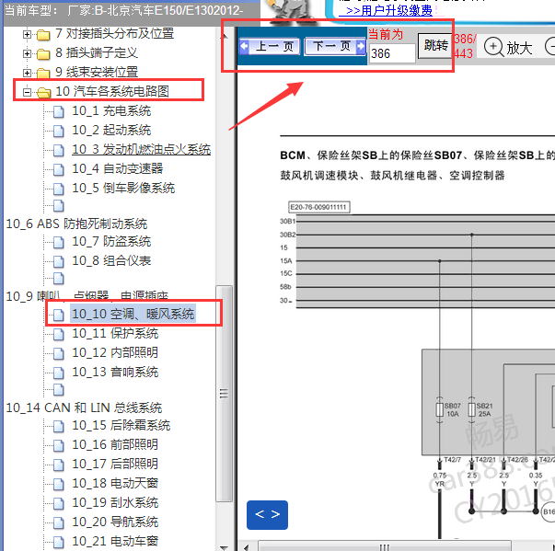Click the T42/21 connector pin label
Image resolution: width=555 pixels, height=551 pixels.
tap(485, 459)
